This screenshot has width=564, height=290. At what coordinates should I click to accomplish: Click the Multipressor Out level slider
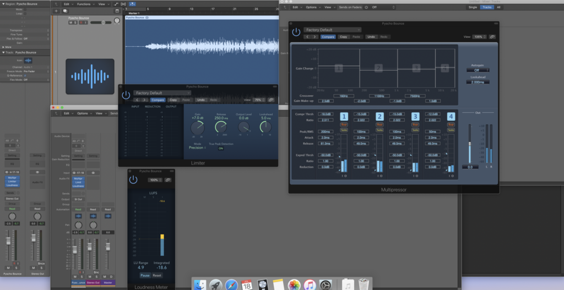click(470, 144)
